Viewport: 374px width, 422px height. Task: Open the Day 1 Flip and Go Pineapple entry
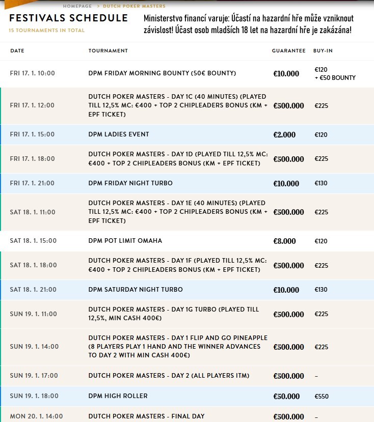point(178,346)
